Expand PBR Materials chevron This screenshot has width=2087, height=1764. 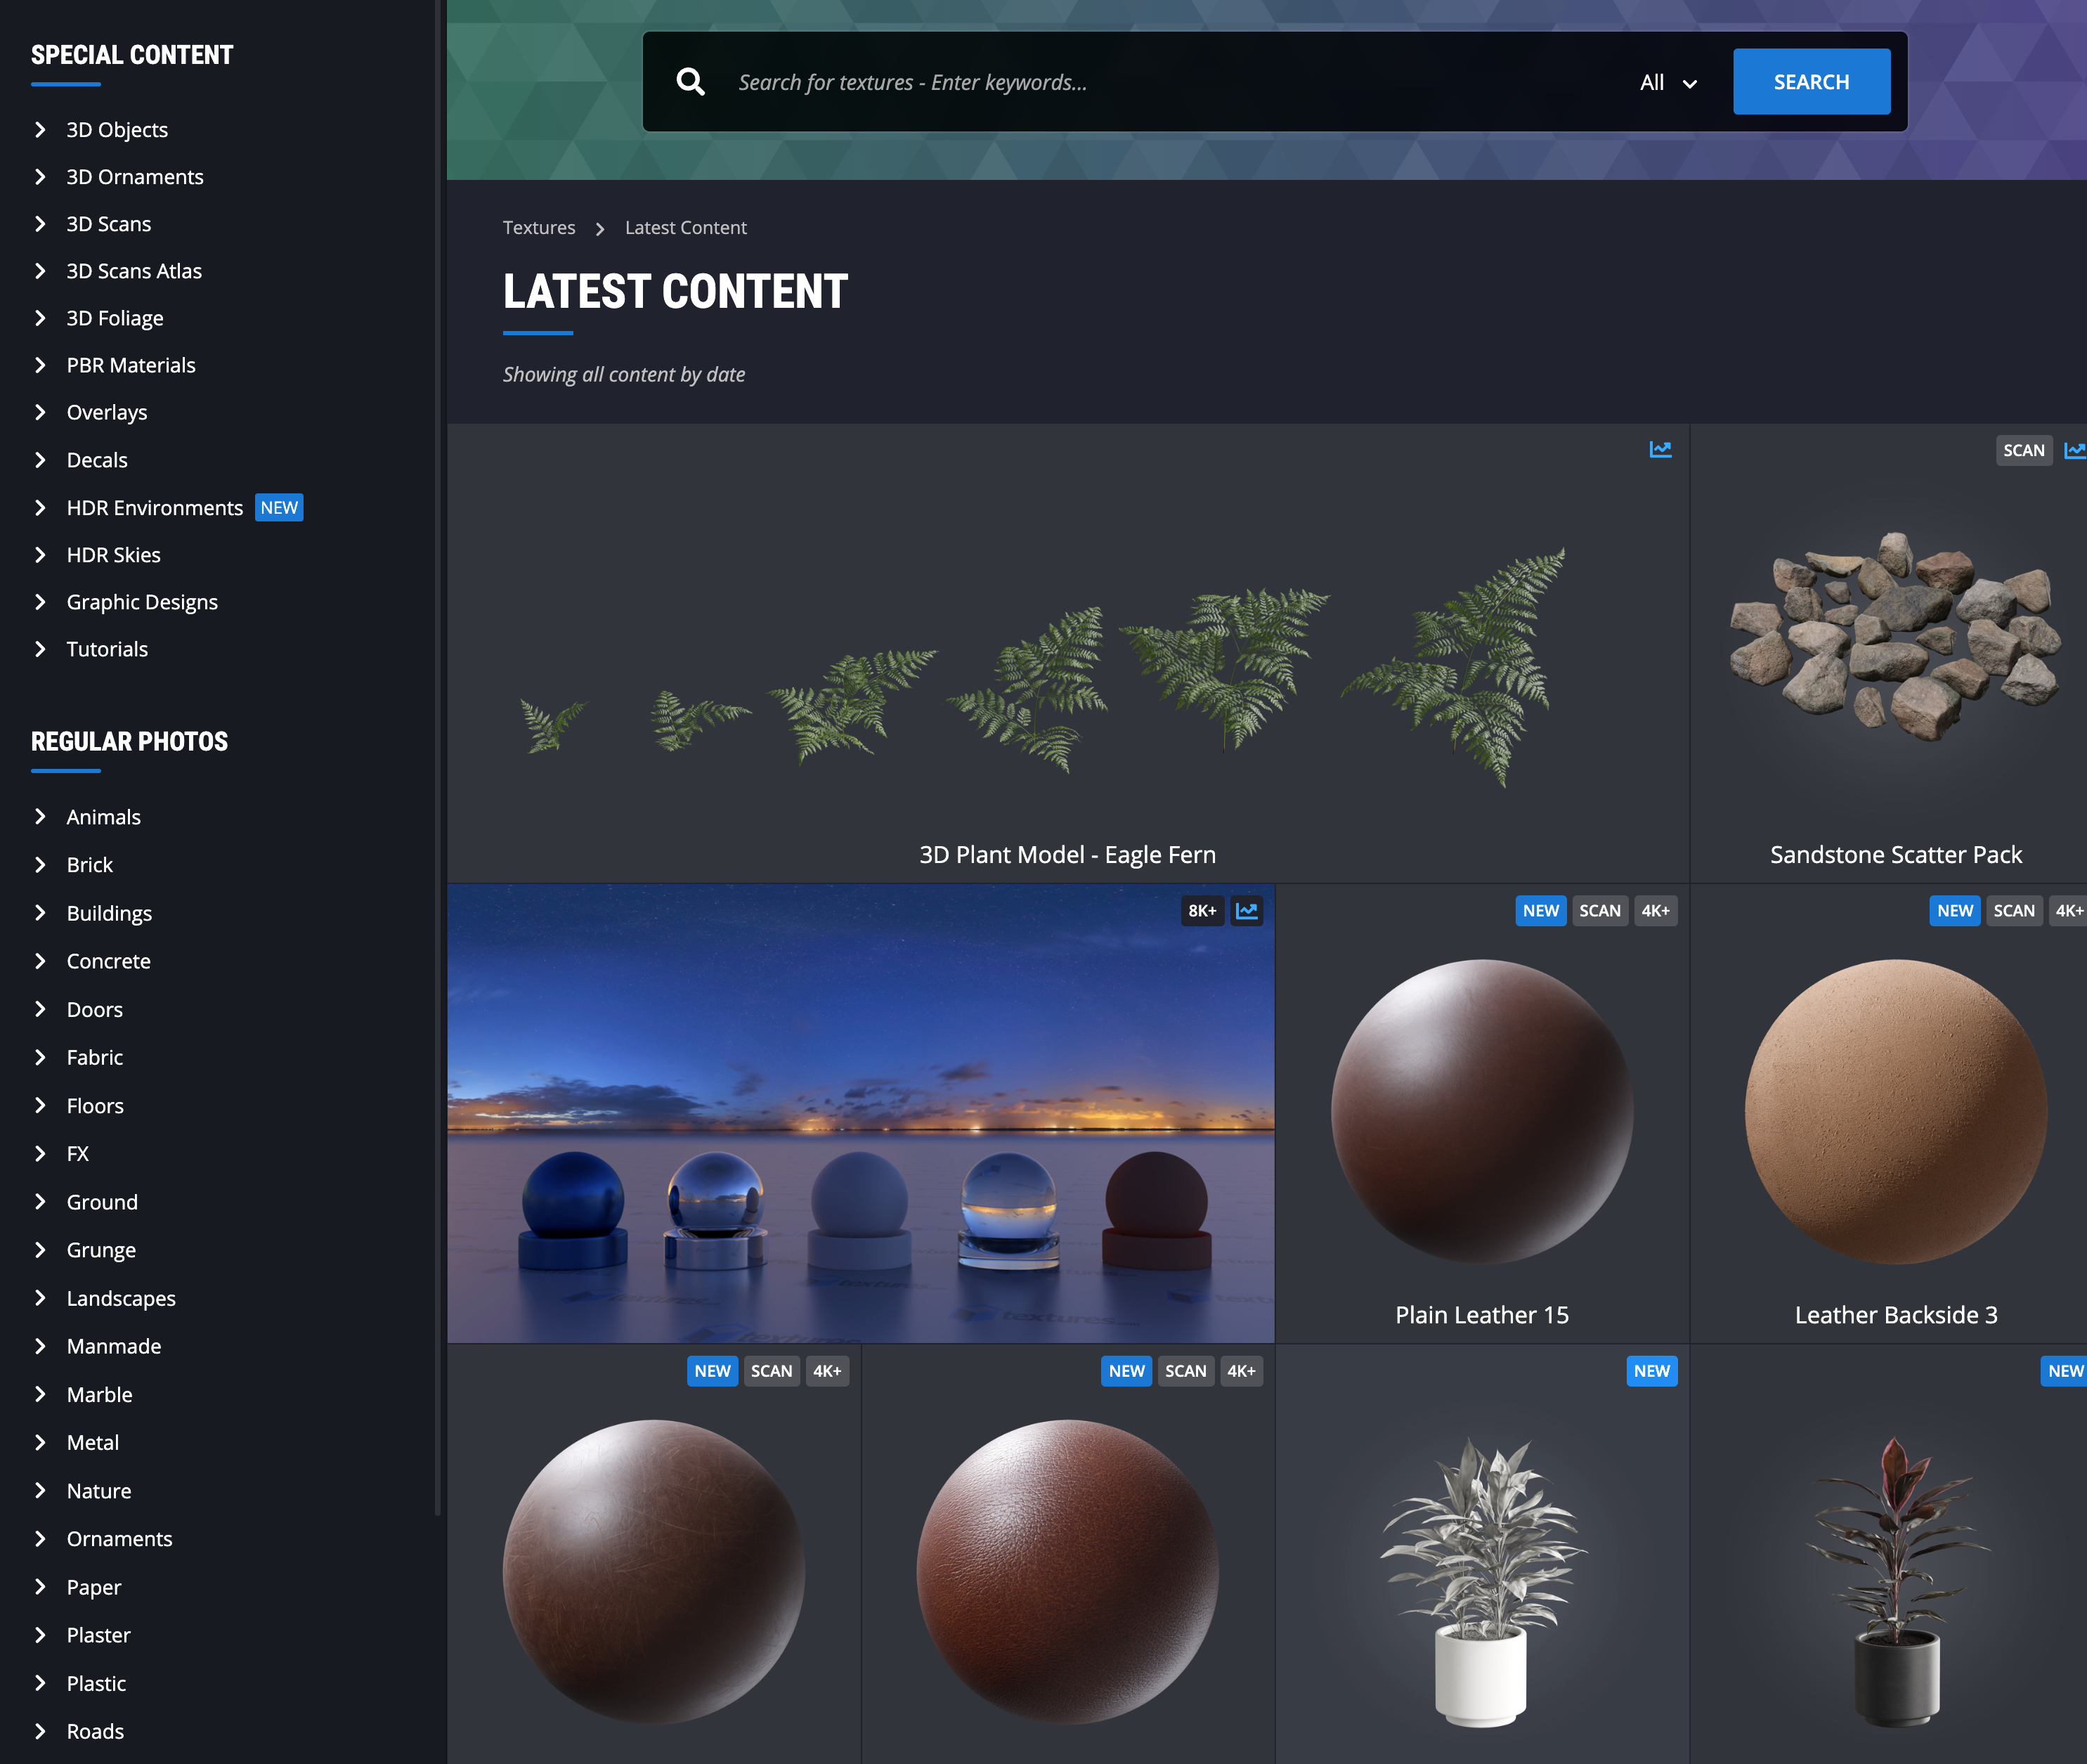point(40,365)
